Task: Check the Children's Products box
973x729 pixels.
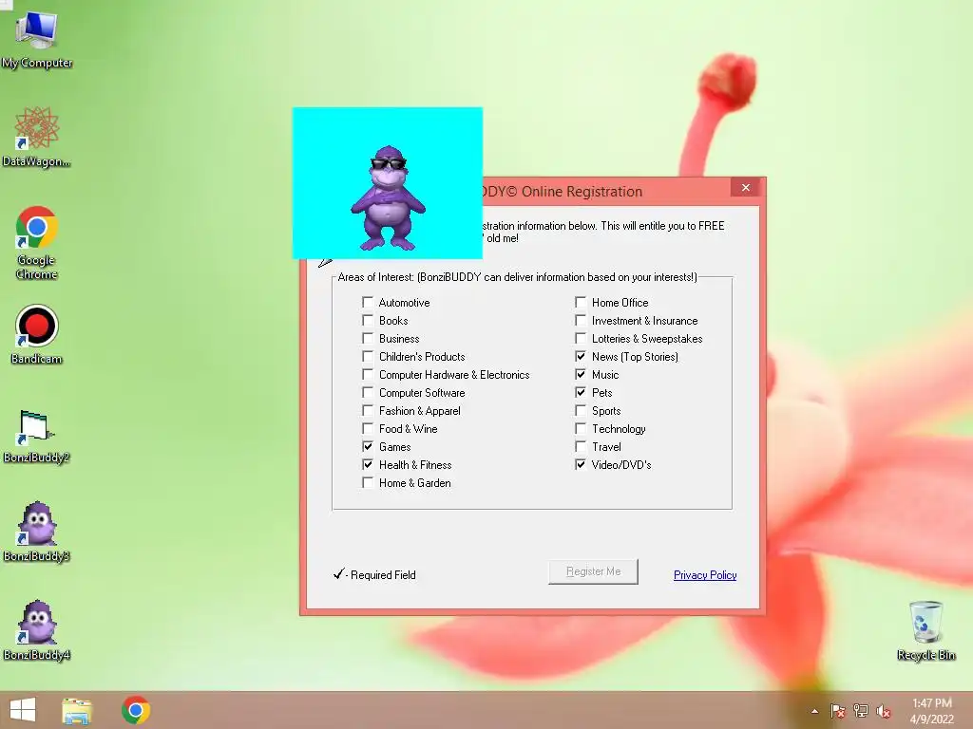Action: (368, 357)
